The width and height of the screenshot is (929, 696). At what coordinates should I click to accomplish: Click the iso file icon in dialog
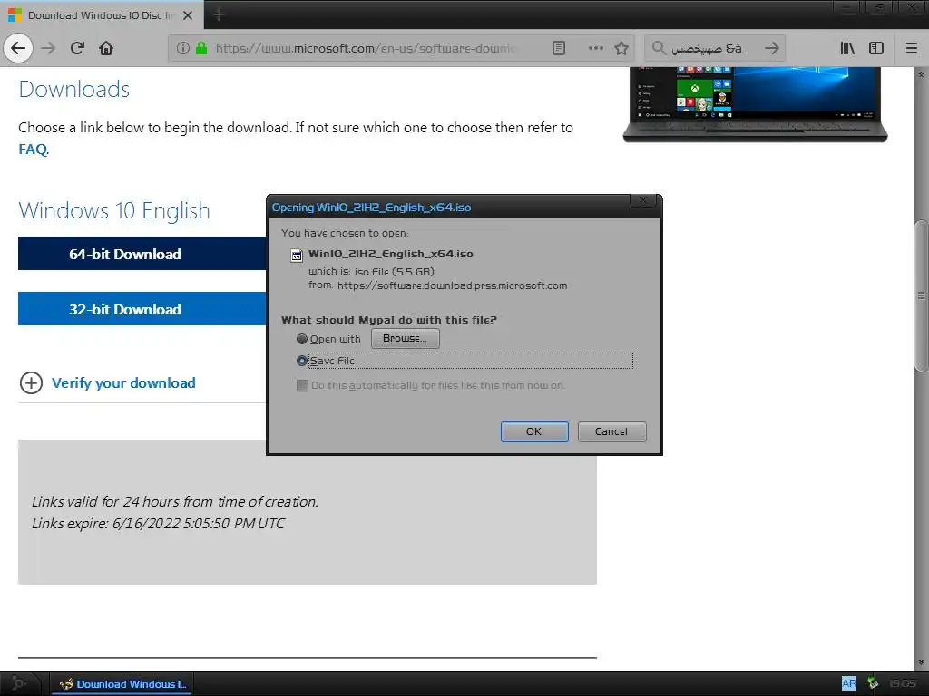(297, 255)
